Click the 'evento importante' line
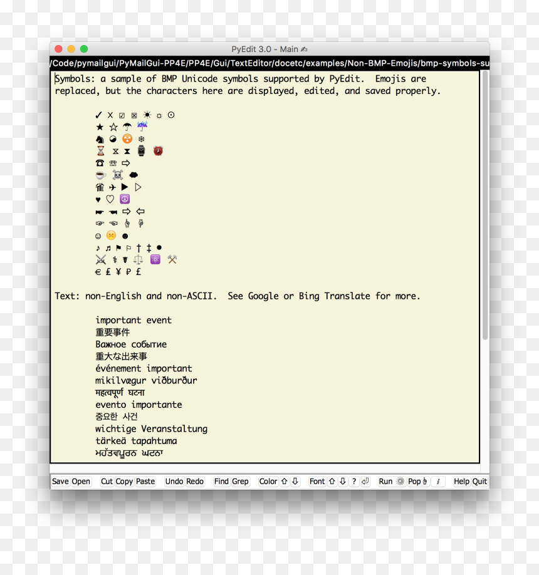The image size is (539, 575). coord(139,405)
